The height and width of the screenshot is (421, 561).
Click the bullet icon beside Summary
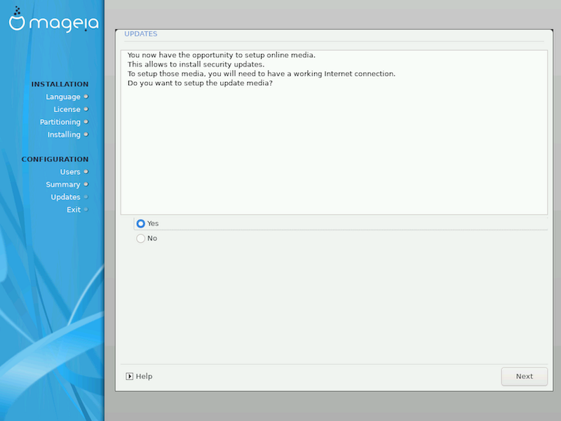(86, 185)
